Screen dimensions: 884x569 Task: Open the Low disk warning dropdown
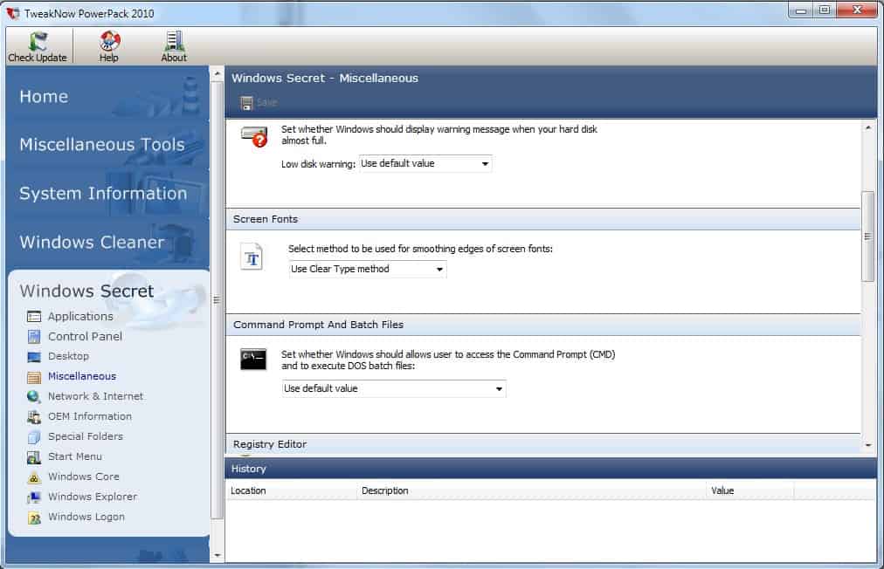(x=425, y=163)
